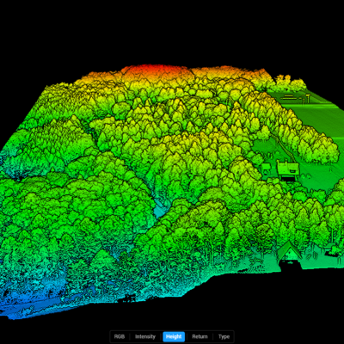344x344 pixels.
Task: Click the large house roof beside the forest
Action: [x=287, y=169]
